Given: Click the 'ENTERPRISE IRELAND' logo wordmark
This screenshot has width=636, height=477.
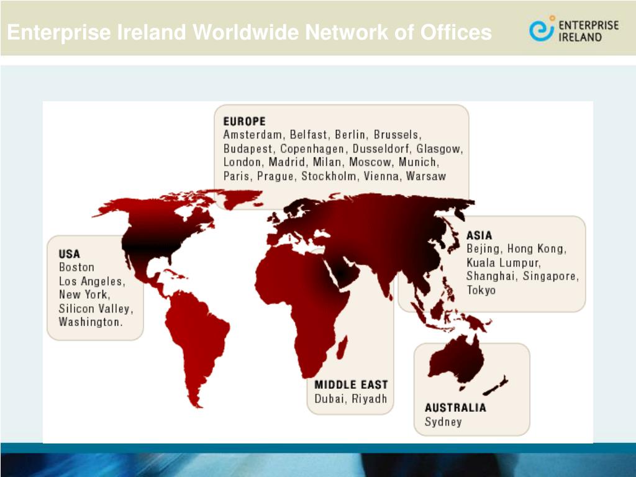Looking at the screenshot, I should 588,31.
